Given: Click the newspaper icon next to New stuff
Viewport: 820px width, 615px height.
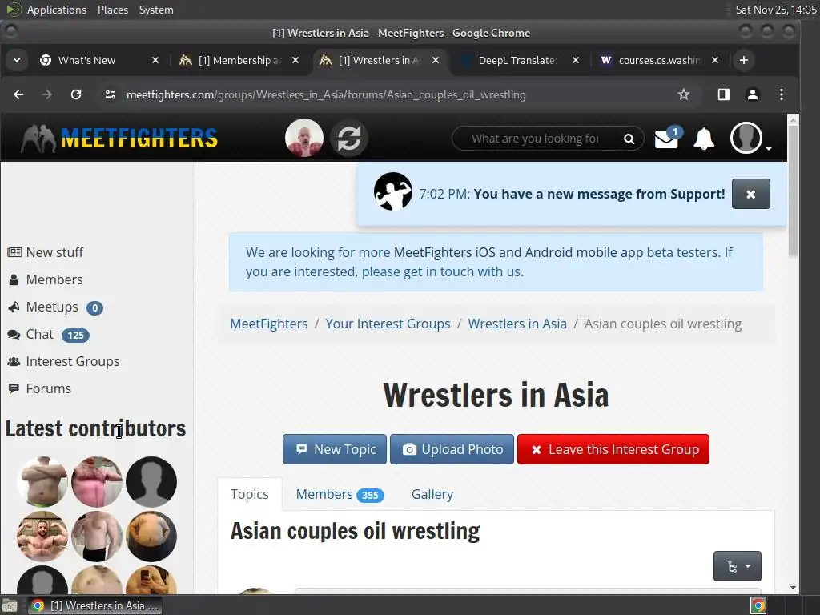Looking at the screenshot, I should (14, 252).
